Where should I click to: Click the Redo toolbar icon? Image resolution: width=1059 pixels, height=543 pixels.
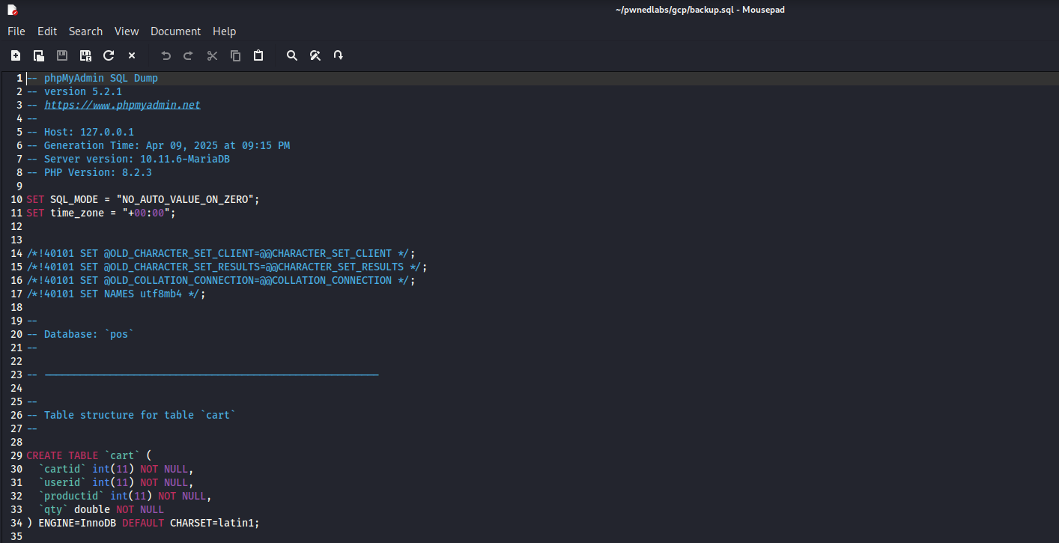point(189,55)
